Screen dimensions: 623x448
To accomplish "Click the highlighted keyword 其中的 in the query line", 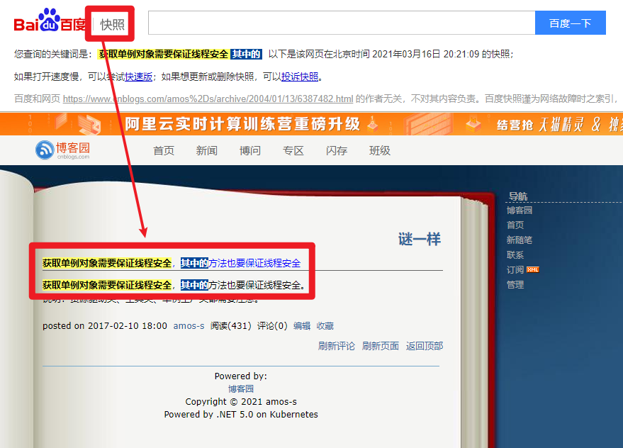I will [x=247, y=54].
